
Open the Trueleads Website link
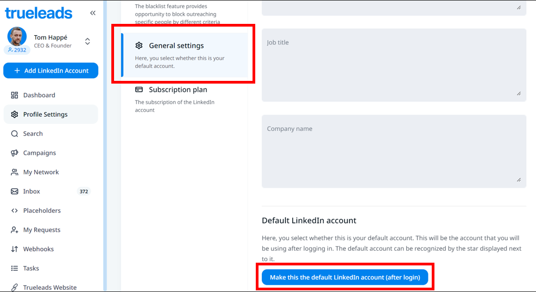49,287
